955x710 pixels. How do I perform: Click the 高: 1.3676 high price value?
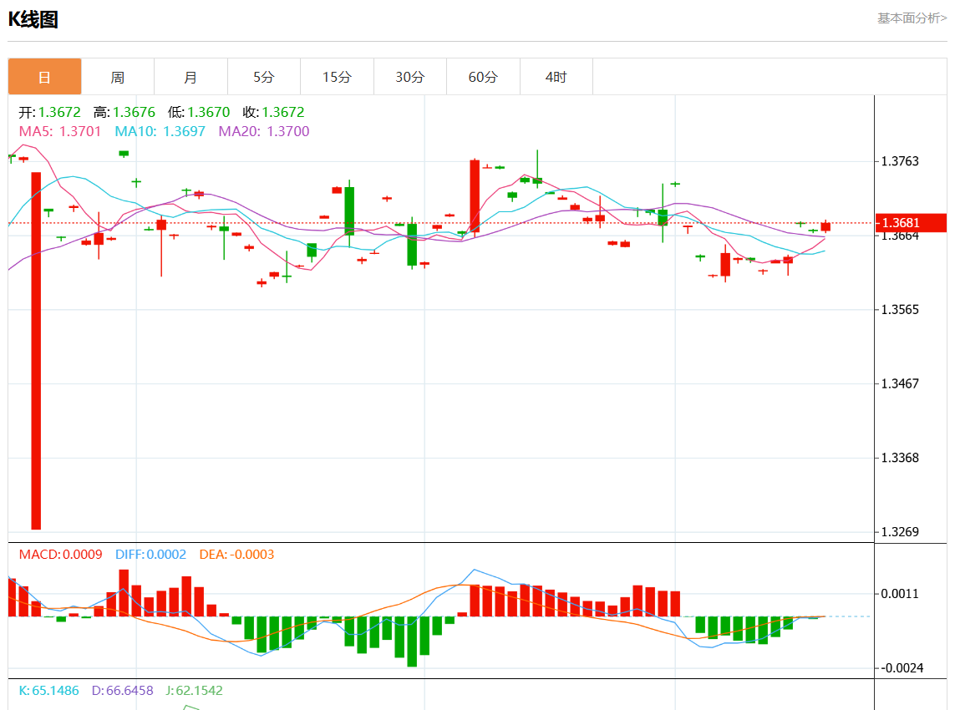(124, 112)
